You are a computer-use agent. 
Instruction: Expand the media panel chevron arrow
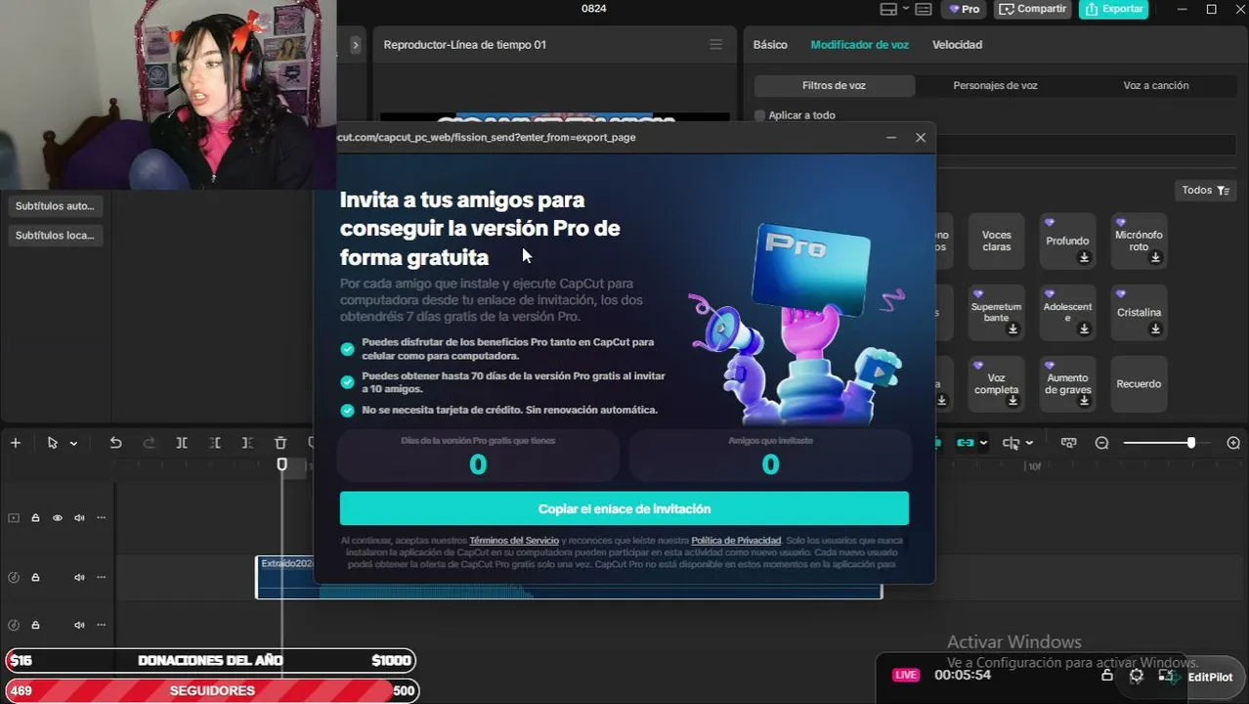point(355,45)
